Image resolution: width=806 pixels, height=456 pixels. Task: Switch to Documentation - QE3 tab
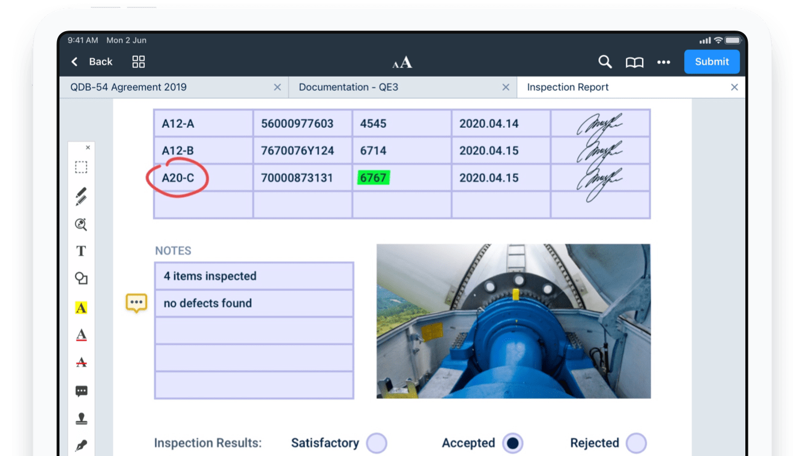[390, 87]
